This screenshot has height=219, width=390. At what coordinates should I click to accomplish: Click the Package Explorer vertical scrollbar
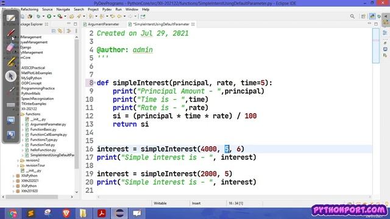(x=77, y=104)
